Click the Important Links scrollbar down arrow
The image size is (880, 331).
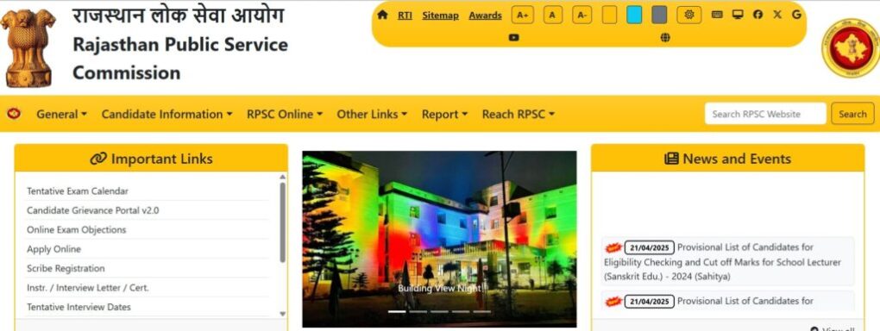click(282, 314)
